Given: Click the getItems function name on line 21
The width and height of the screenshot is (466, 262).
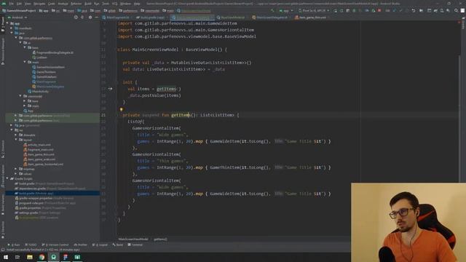Looking at the screenshot, I should (x=181, y=115).
